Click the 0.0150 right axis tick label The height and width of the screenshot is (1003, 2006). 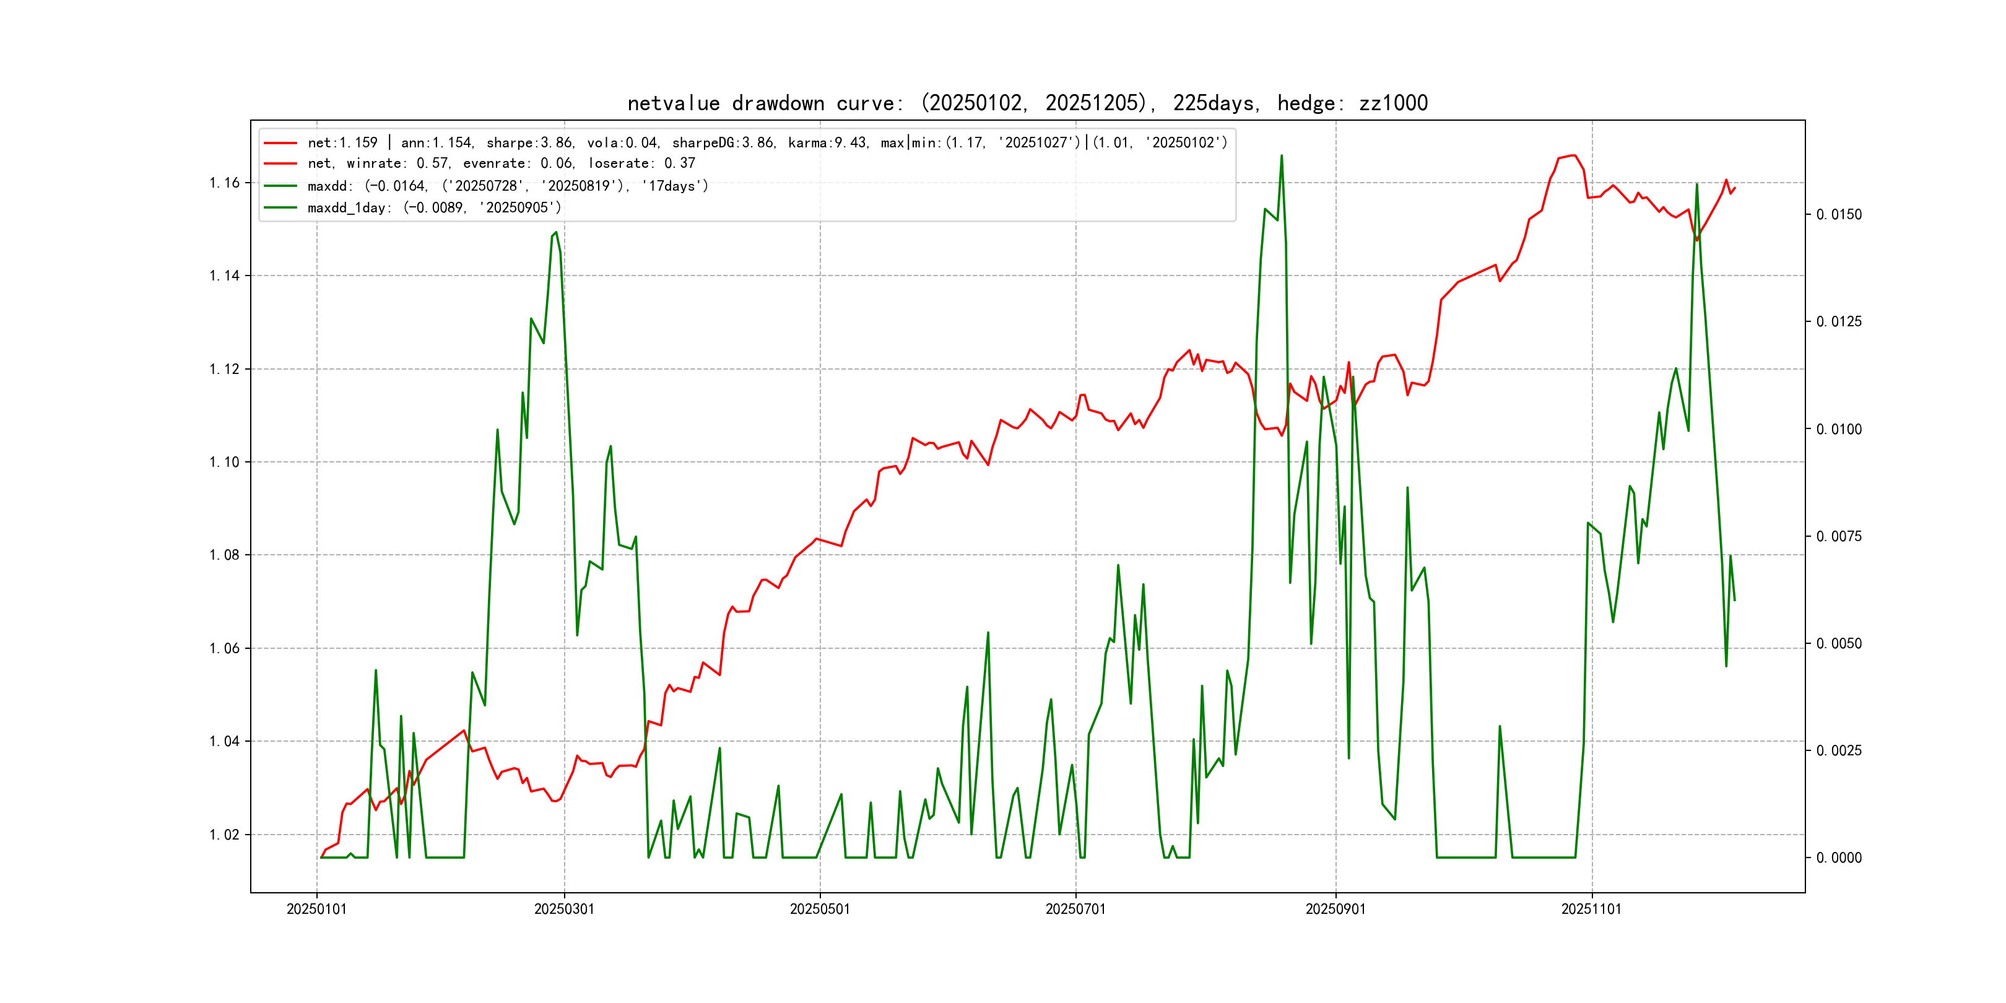1839,215
